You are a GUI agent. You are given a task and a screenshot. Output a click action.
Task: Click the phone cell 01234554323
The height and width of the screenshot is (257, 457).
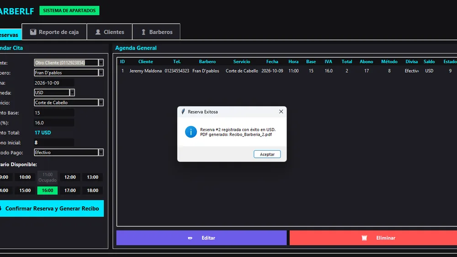pyautogui.click(x=177, y=71)
